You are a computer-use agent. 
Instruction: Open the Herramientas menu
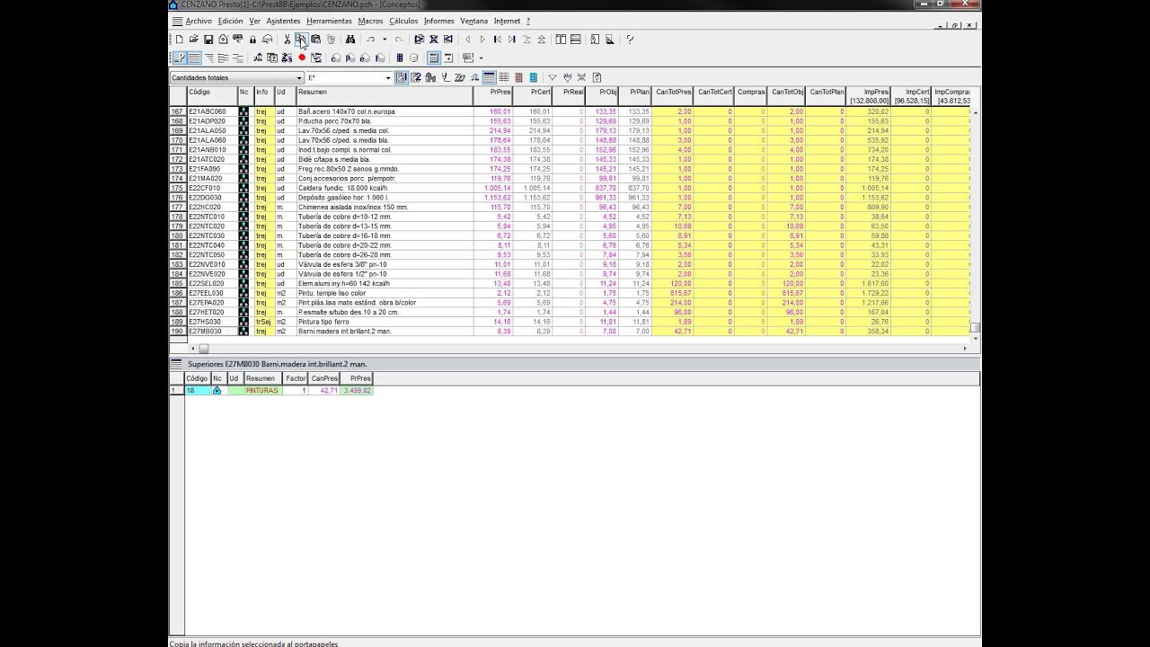[x=329, y=21]
